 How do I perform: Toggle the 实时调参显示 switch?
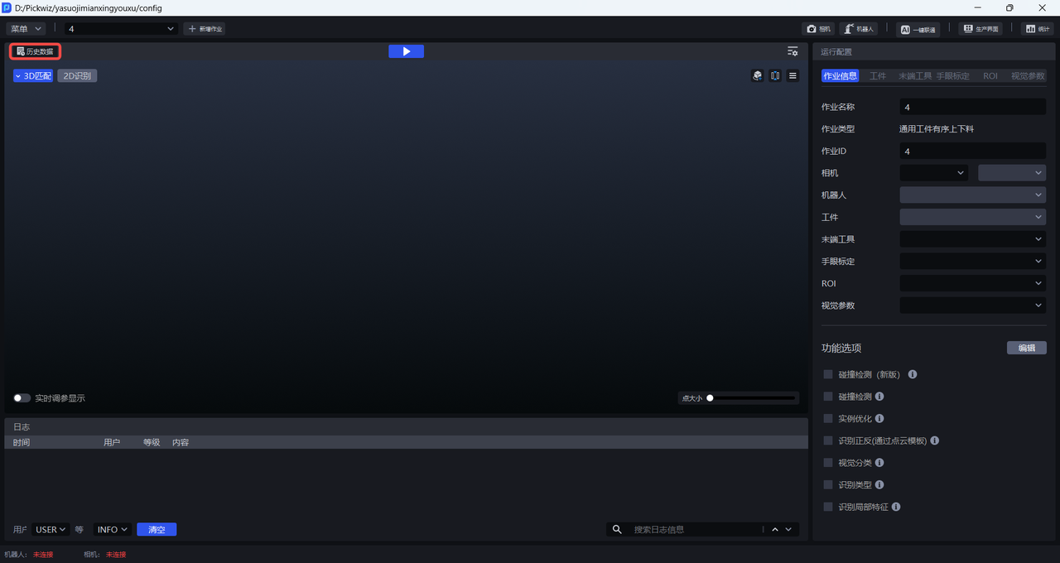click(x=22, y=398)
